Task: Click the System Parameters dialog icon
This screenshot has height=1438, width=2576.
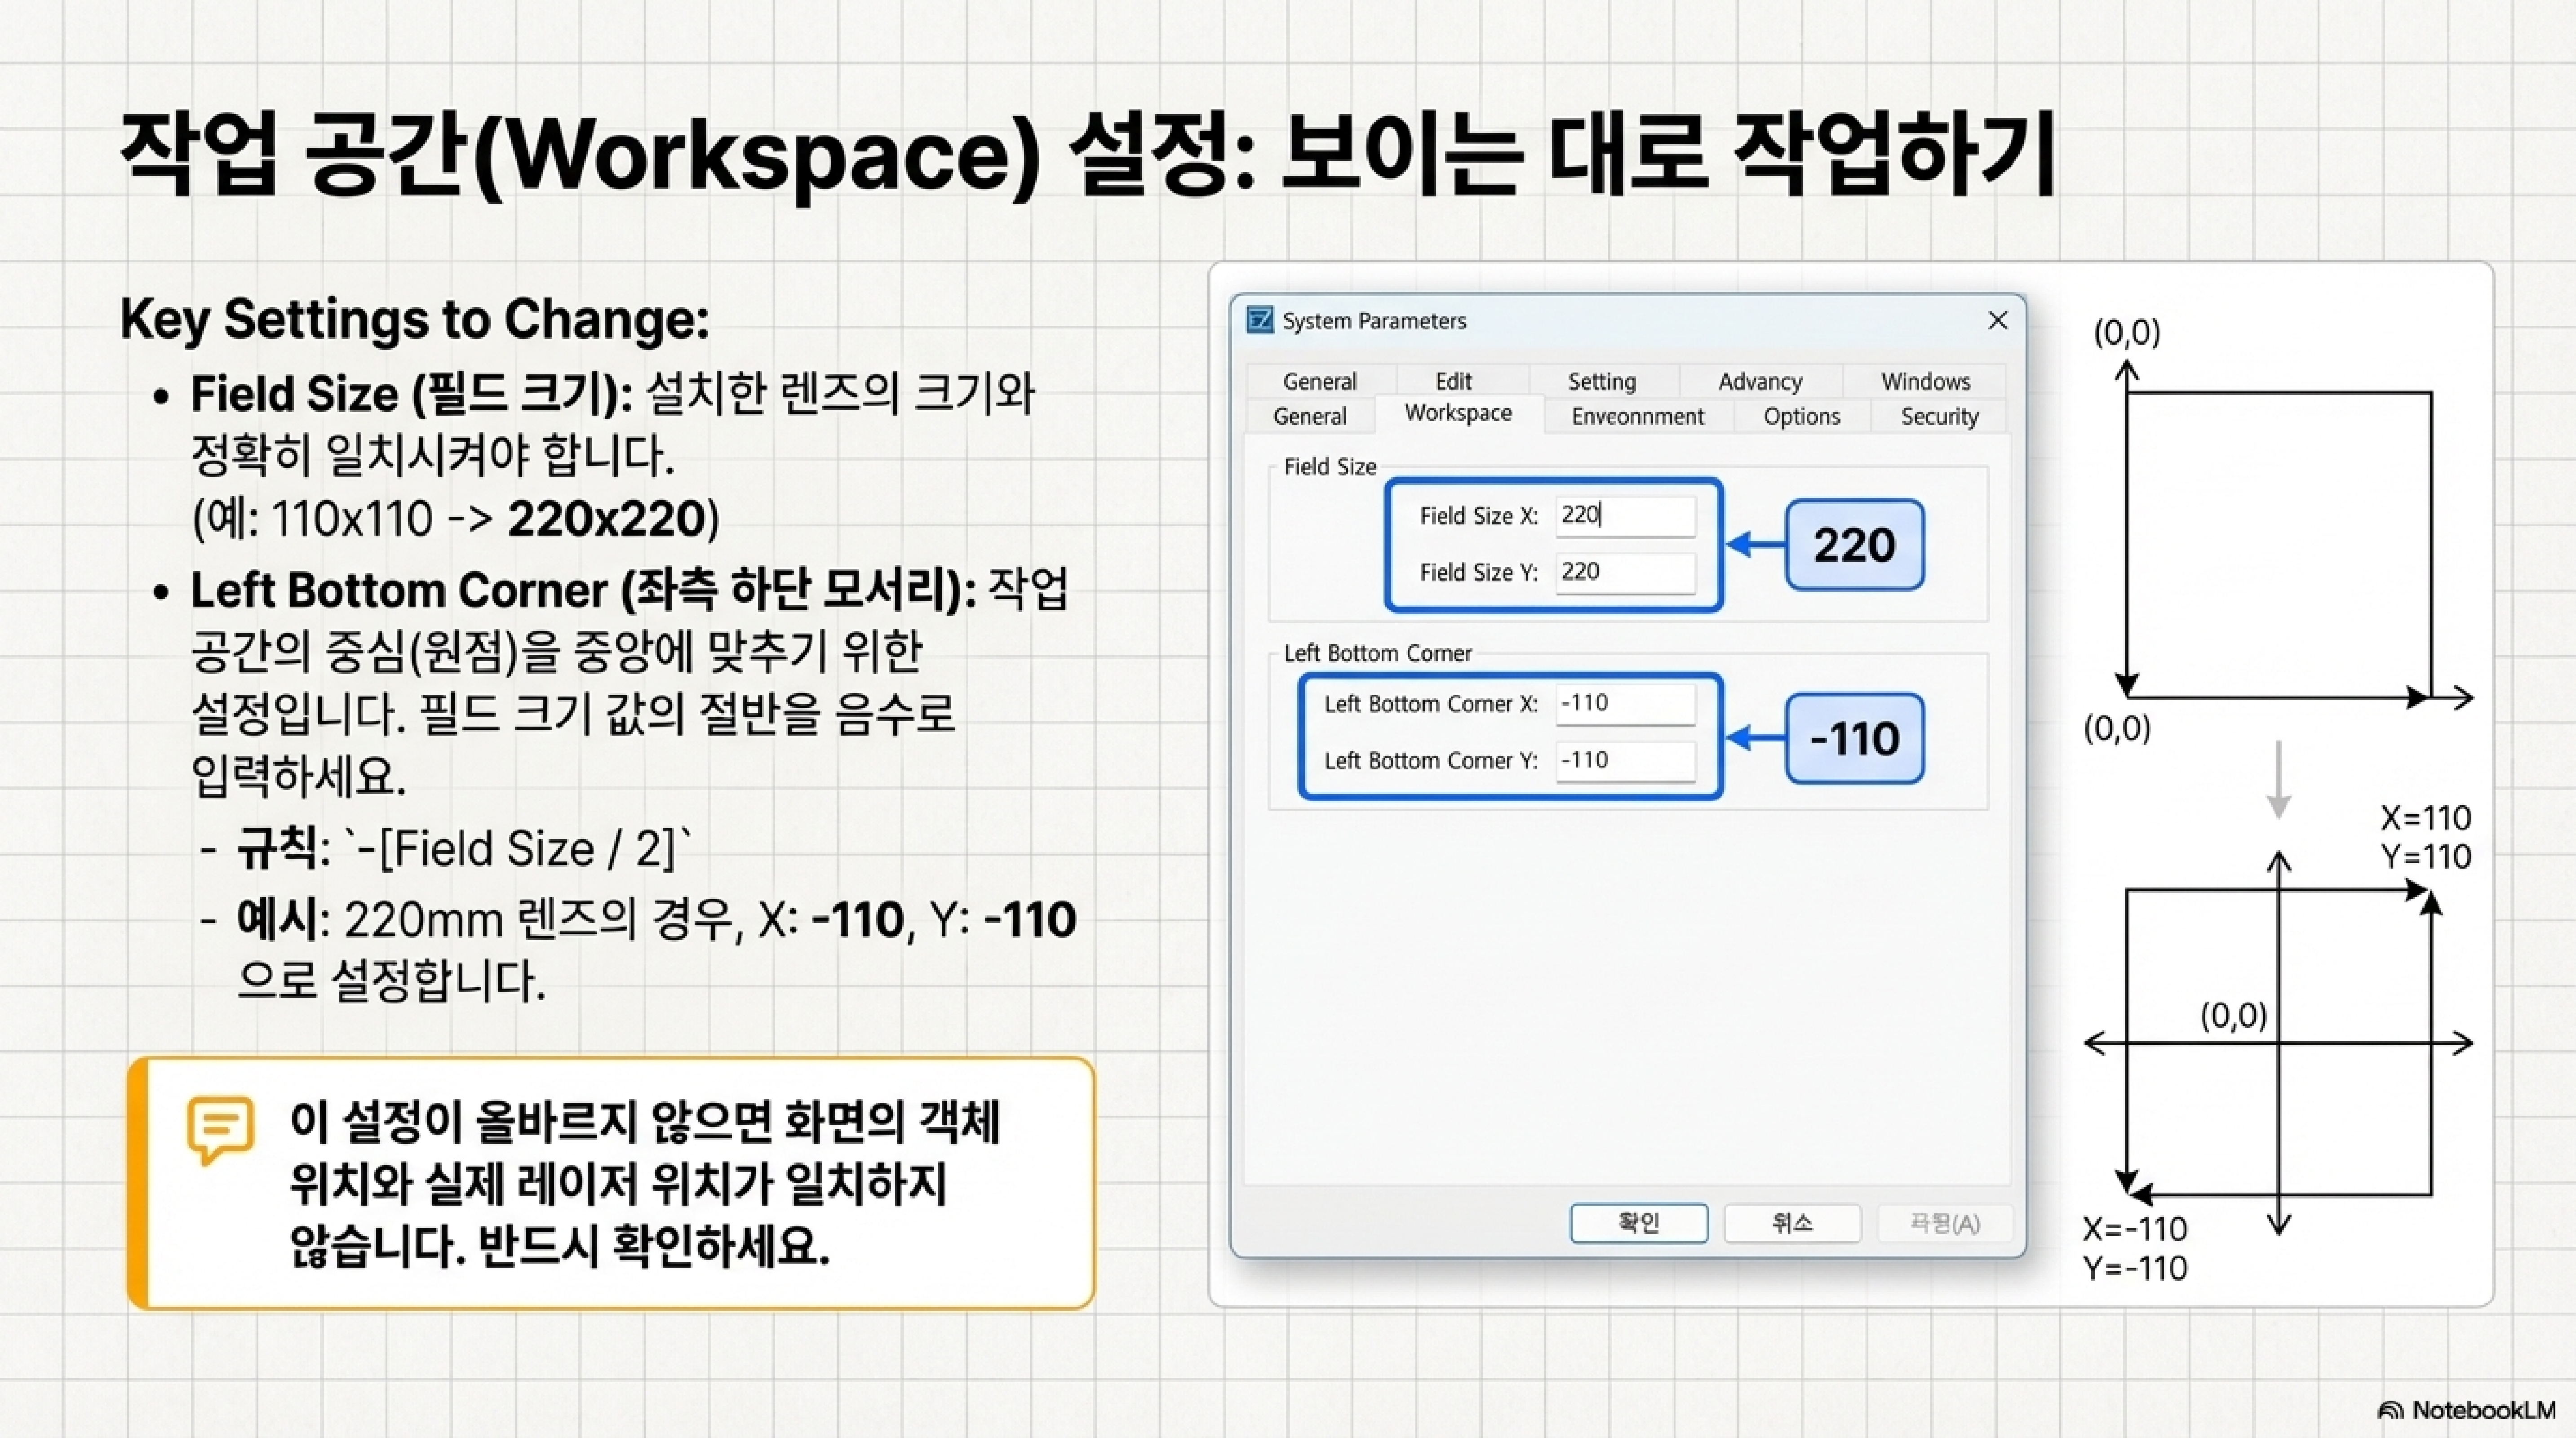Action: coord(1260,320)
